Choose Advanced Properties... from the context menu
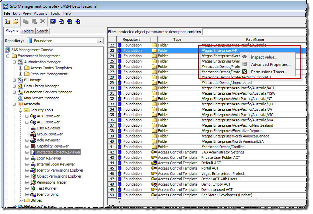Image resolution: width=313 pixels, height=214 pixels. 268,65
